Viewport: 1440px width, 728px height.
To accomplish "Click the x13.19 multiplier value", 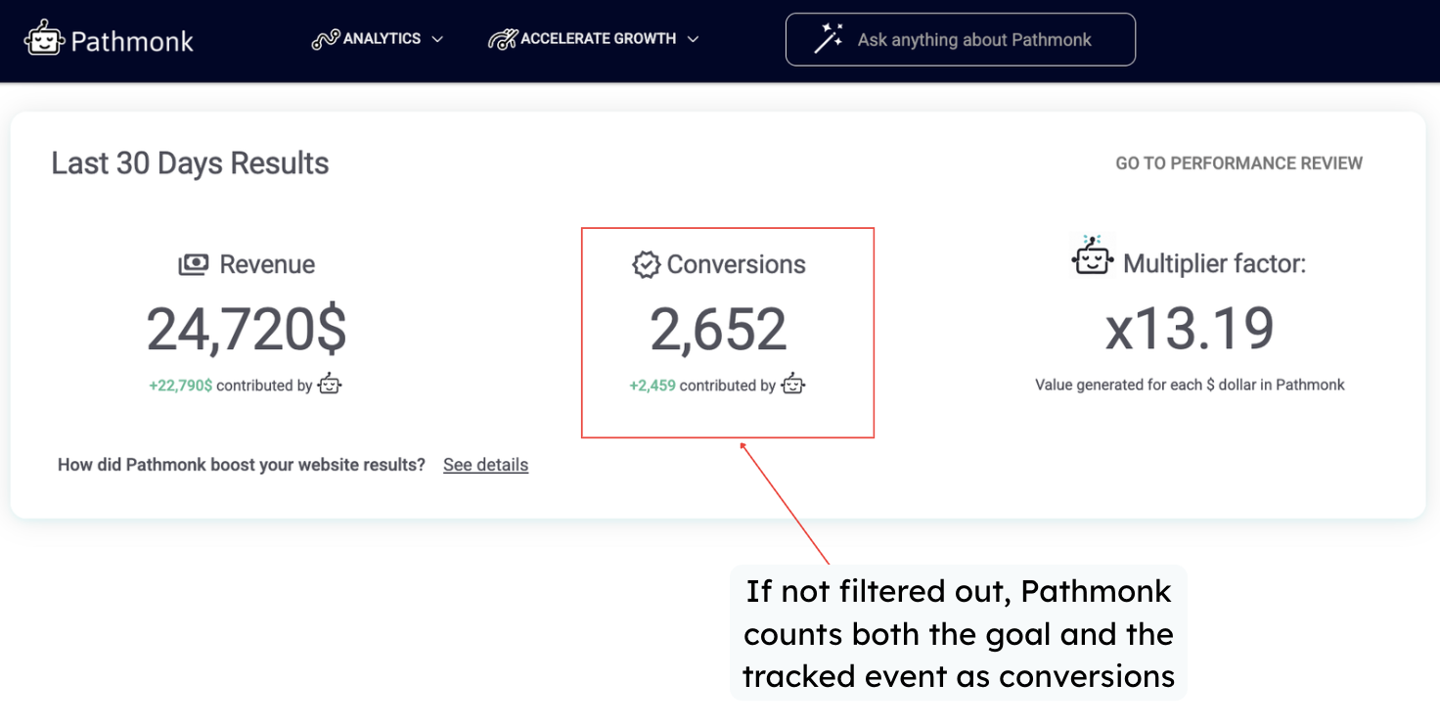I will tap(1190, 329).
